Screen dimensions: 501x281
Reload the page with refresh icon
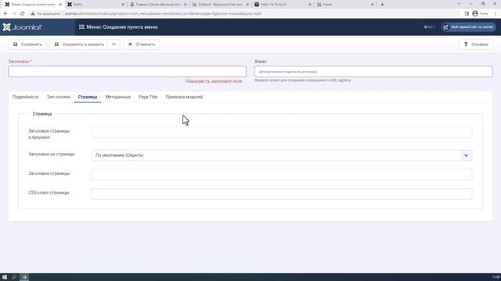23,14
